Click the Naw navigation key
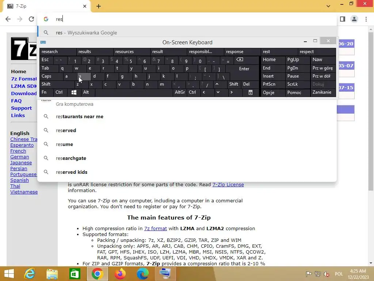Viewport: 374px width, 281px height. pyautogui.click(x=323, y=60)
